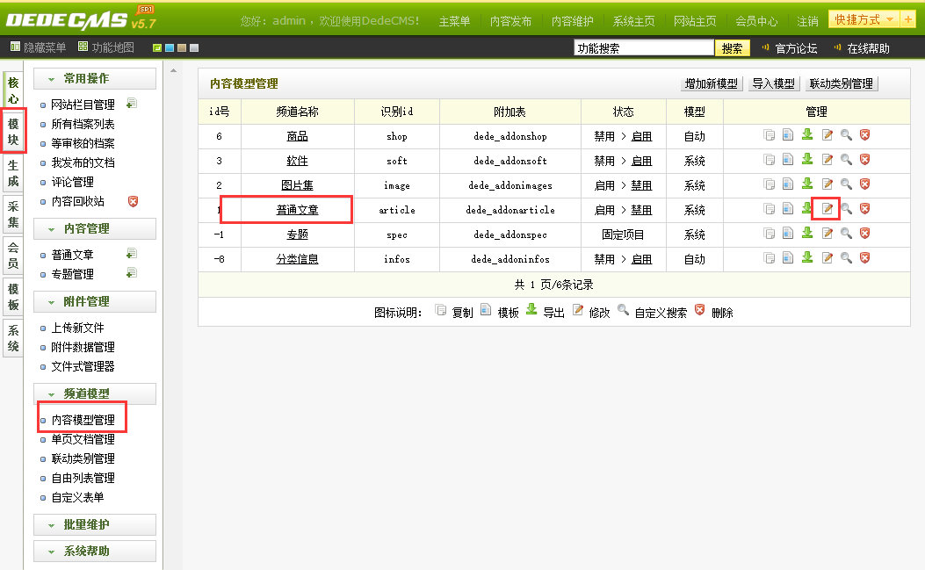Switch to the 模块 side tab
The height and width of the screenshot is (570, 925).
pos(13,132)
